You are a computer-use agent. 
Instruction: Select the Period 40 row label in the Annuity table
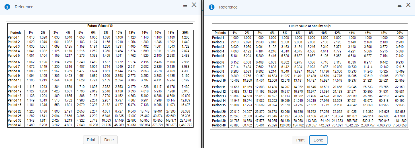(219, 125)
